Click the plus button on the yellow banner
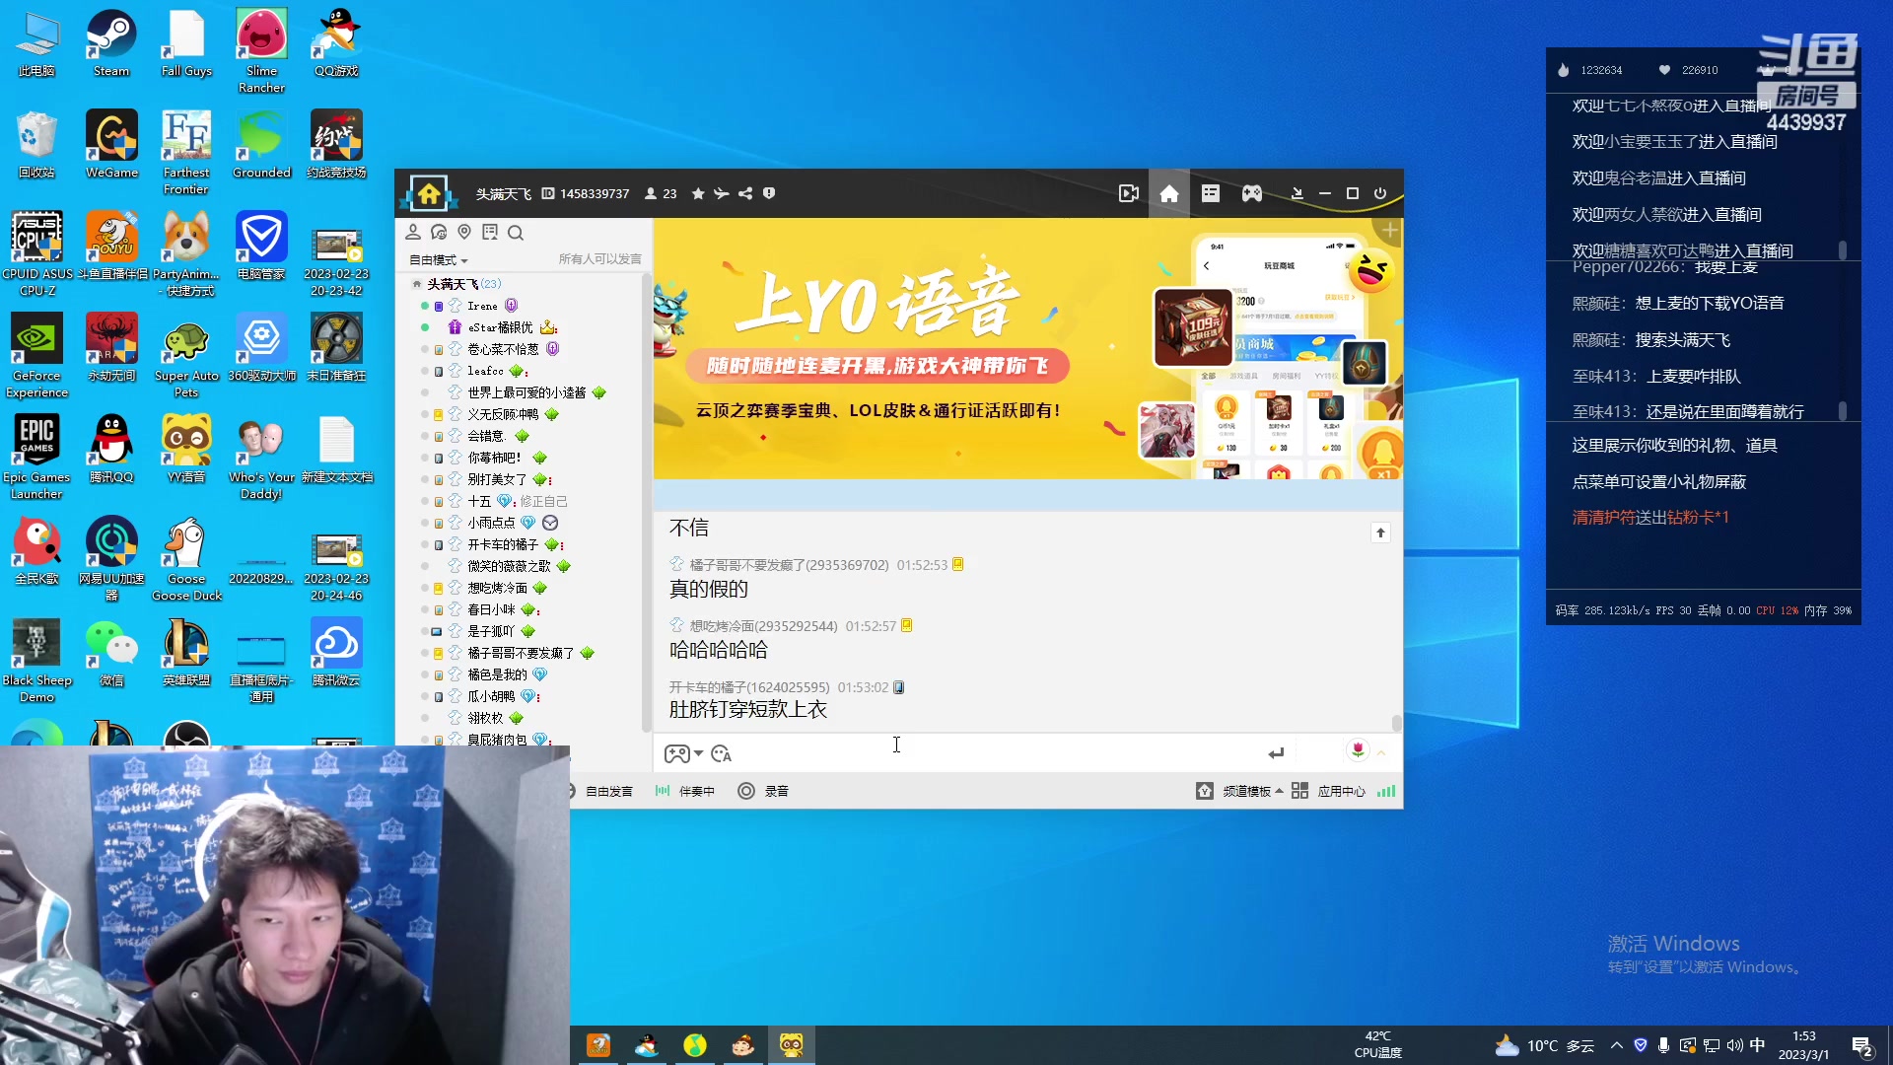1893x1065 pixels. click(1389, 231)
